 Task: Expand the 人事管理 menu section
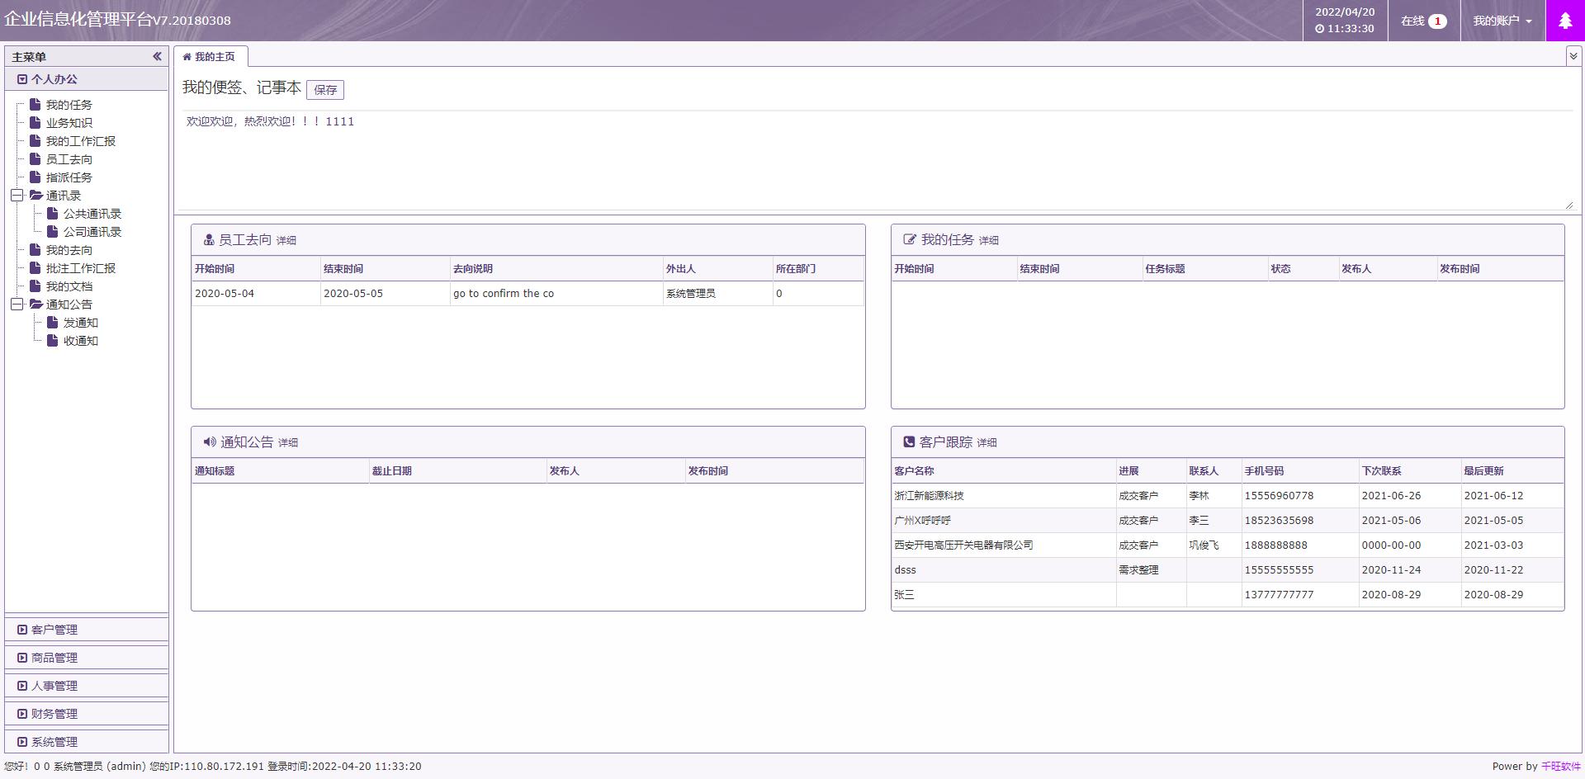point(87,685)
